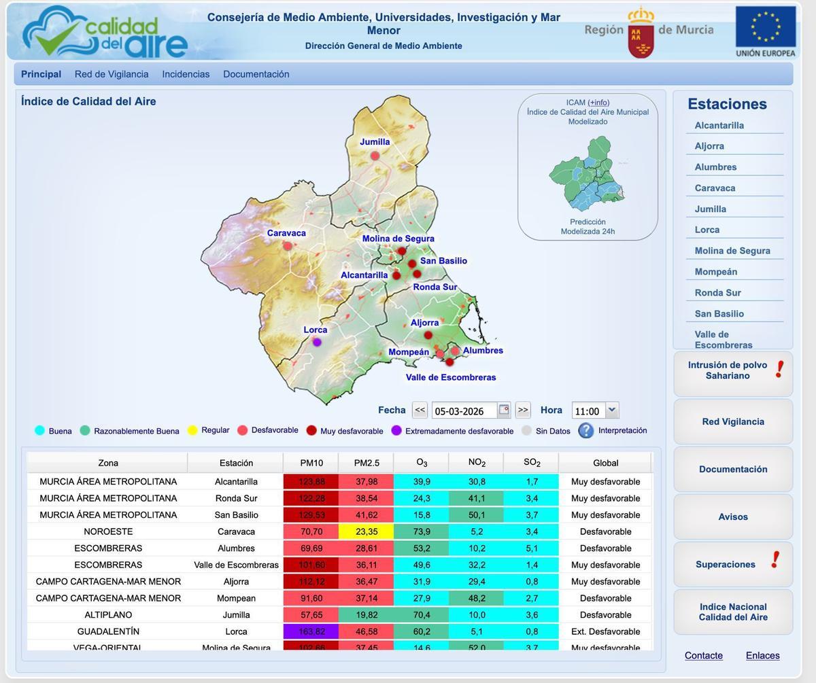This screenshot has width=816, height=683.
Task: Select the Lorca station marker on the map
Action: 316,340
